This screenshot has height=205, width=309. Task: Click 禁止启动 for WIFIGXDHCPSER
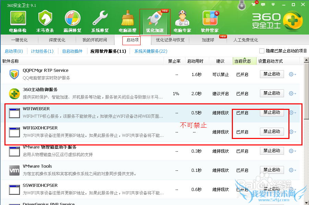tap(272, 131)
